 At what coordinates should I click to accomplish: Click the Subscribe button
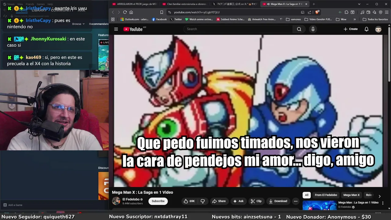click(x=158, y=201)
